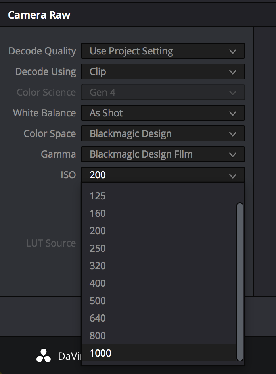This screenshot has width=276, height=374.
Task: Open the Decode Using dropdown
Action: point(163,72)
